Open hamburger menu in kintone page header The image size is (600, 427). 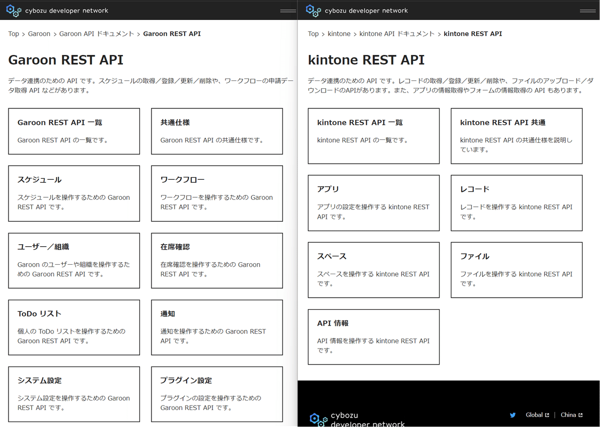click(x=588, y=10)
